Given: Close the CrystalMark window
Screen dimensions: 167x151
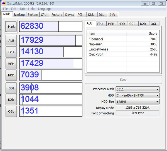Looking at the screenshot, I should (162, 4).
